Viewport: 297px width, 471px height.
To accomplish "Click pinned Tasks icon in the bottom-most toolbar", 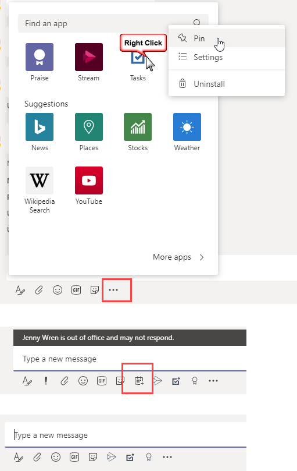I will (130, 457).
